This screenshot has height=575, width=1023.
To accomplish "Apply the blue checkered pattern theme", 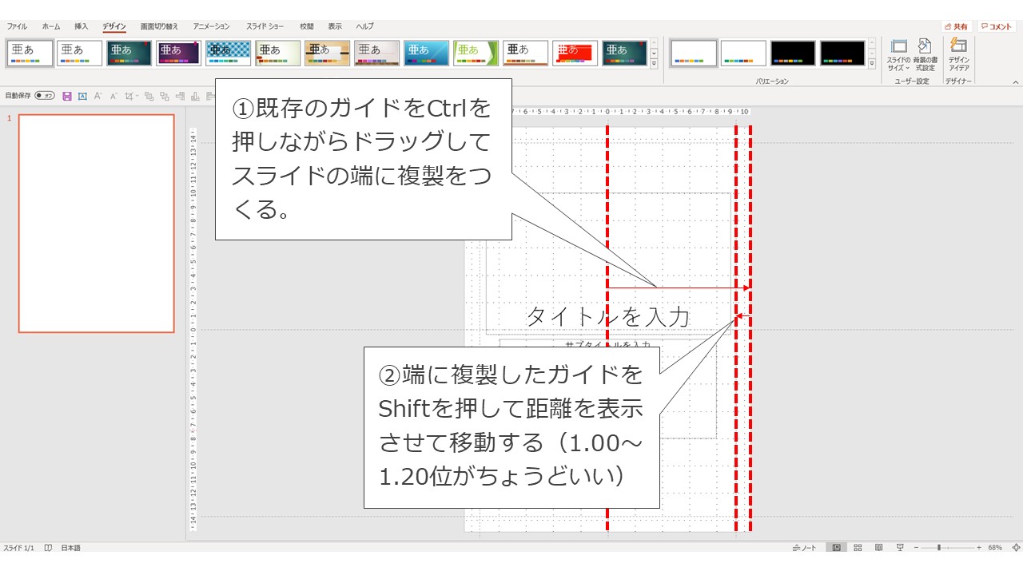I will pos(229,54).
